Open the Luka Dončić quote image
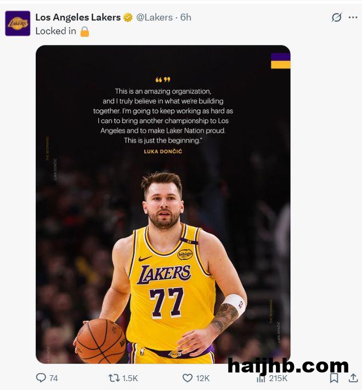Screen dimensions: 362x390 tap(163, 204)
